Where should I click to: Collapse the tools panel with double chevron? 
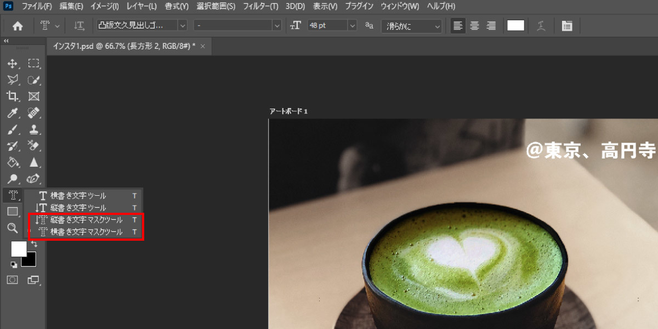(6, 41)
